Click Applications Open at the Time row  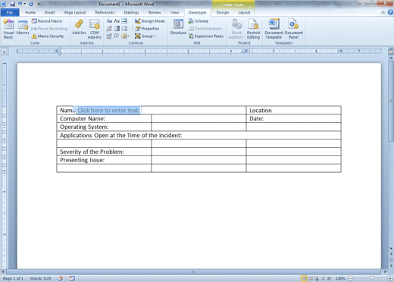point(199,135)
